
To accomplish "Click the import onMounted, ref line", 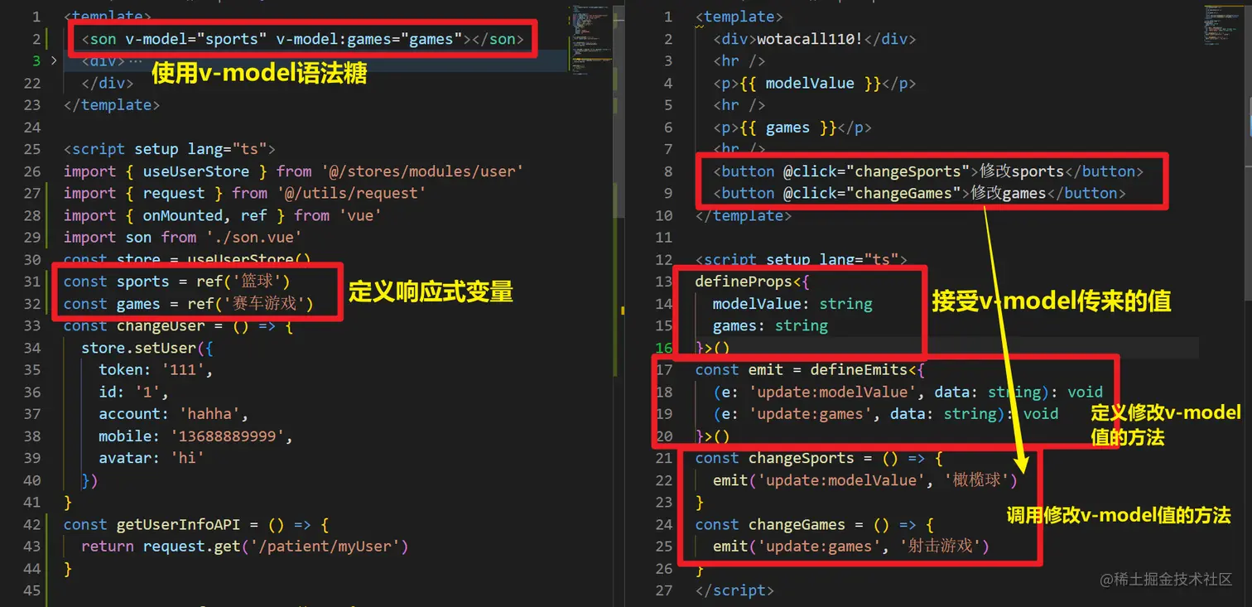I will pyautogui.click(x=222, y=215).
